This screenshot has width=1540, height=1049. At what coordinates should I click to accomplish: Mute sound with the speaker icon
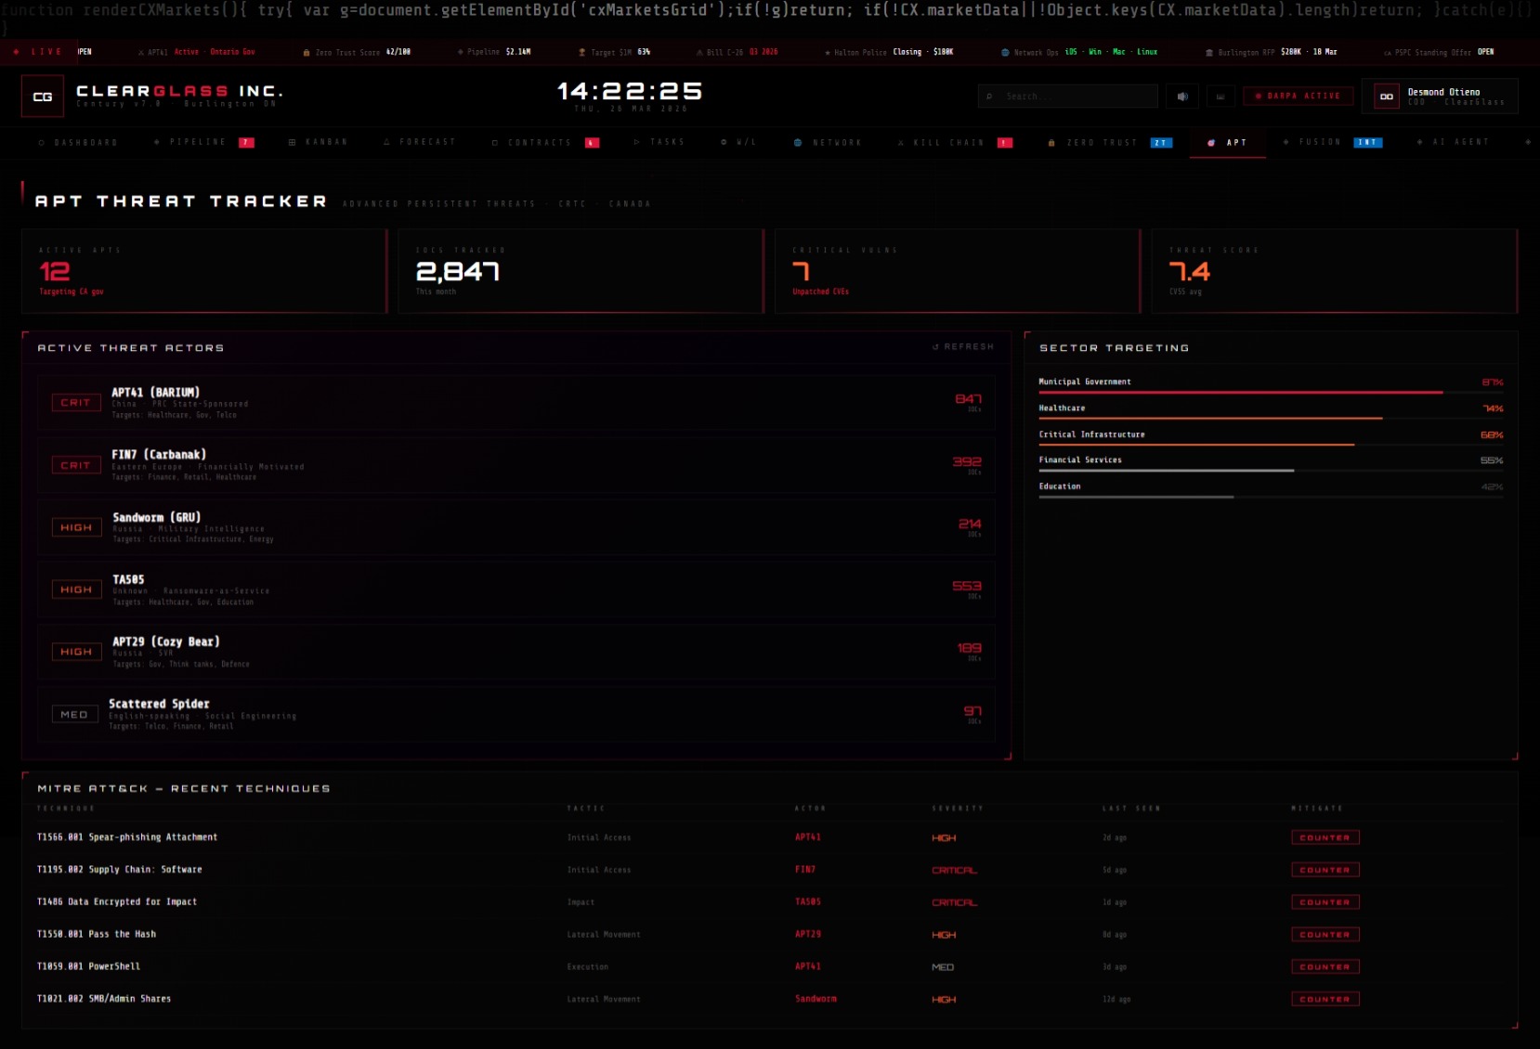pos(1182,96)
